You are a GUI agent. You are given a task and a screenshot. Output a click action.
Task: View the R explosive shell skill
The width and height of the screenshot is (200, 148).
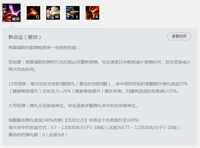click(x=92, y=13)
